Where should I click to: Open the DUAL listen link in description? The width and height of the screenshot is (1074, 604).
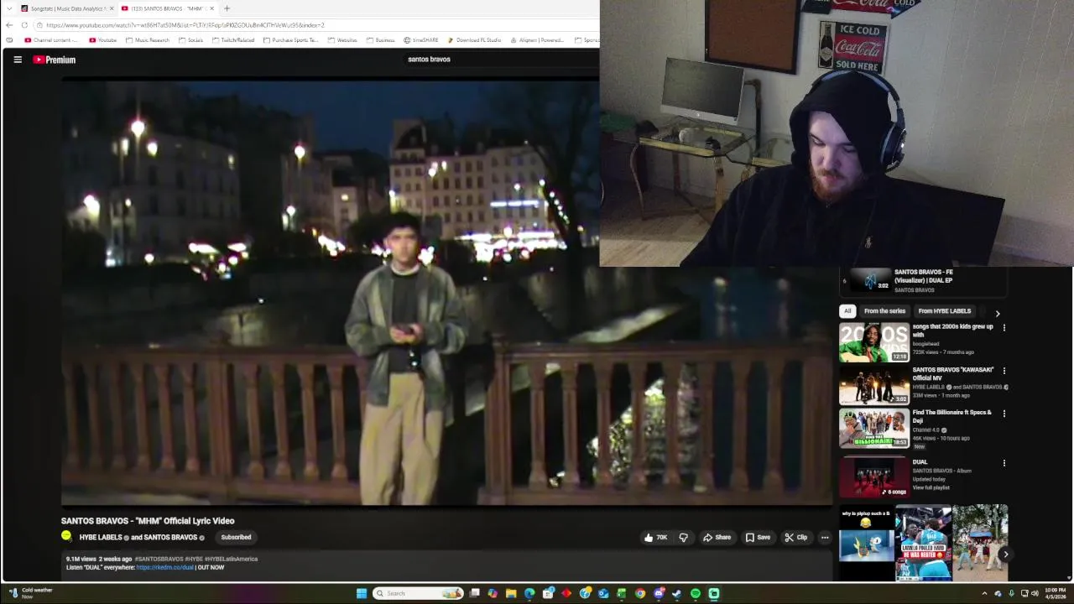(164, 567)
